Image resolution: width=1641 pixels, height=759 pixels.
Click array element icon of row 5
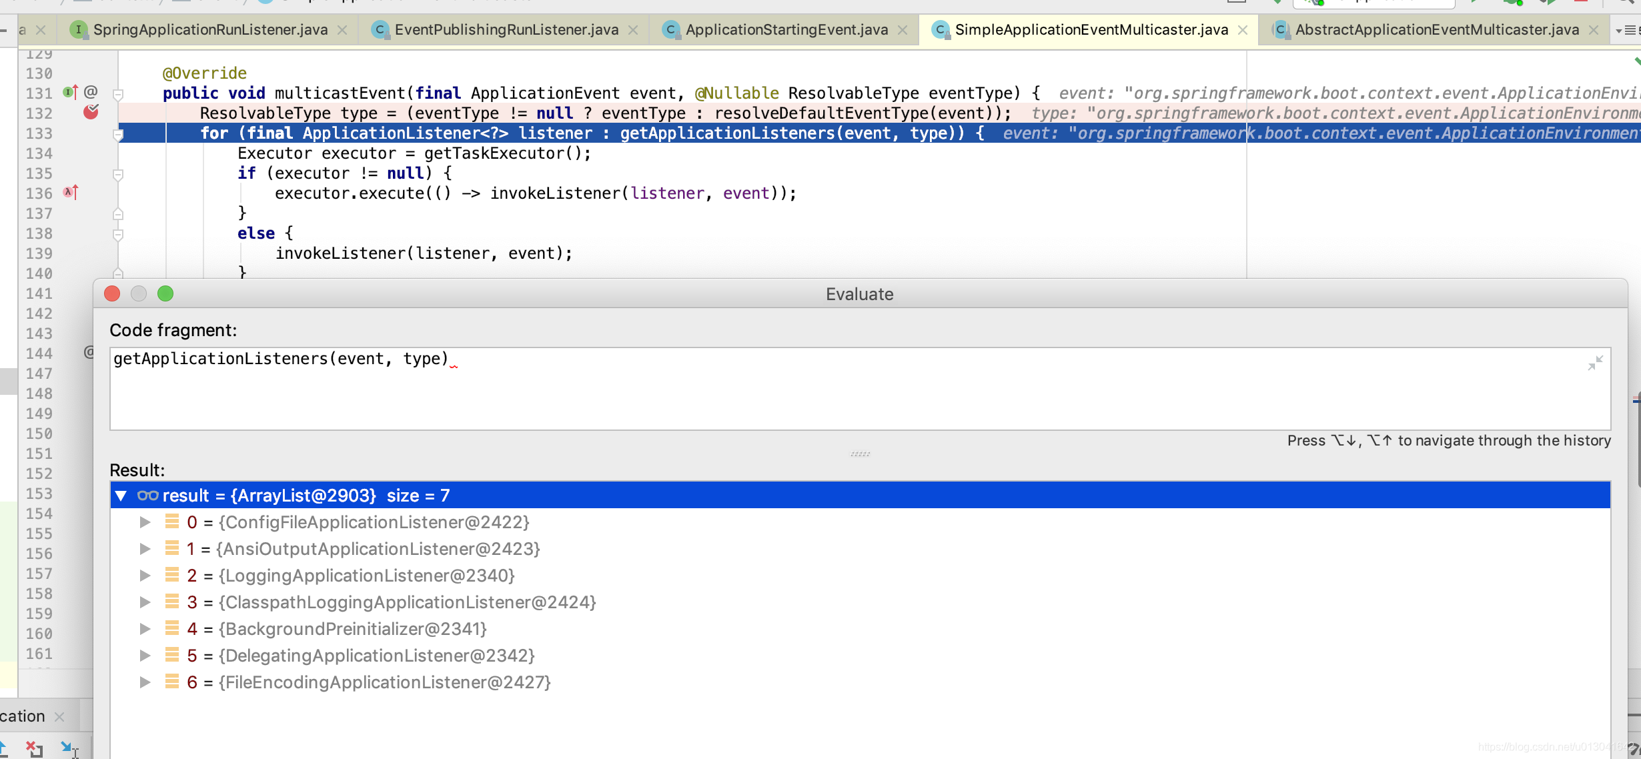(172, 655)
